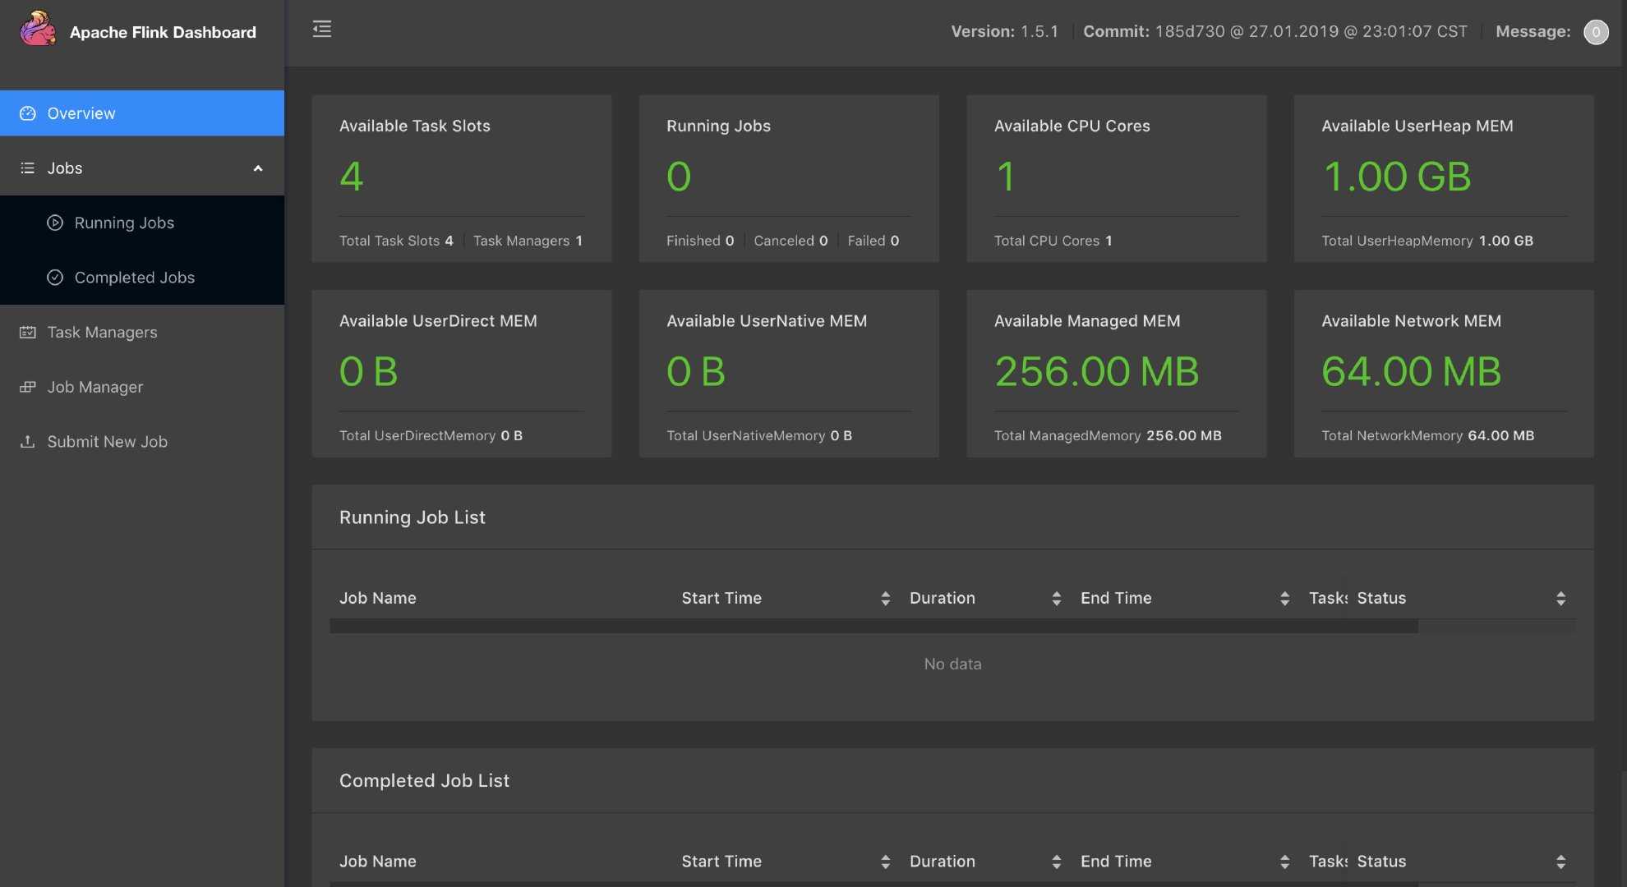The image size is (1627, 887).
Task: Click the Total UserHeapMemory 1.00 GB text
Action: click(x=1427, y=241)
